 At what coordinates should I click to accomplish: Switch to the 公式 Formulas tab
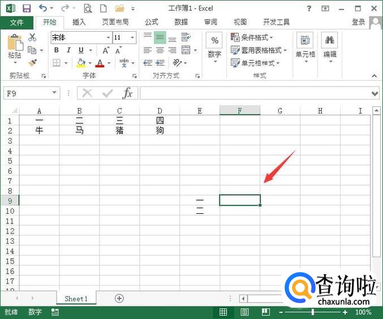click(152, 22)
